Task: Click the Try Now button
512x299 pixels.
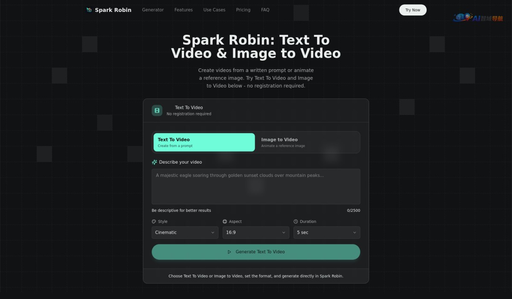Action: (x=413, y=10)
